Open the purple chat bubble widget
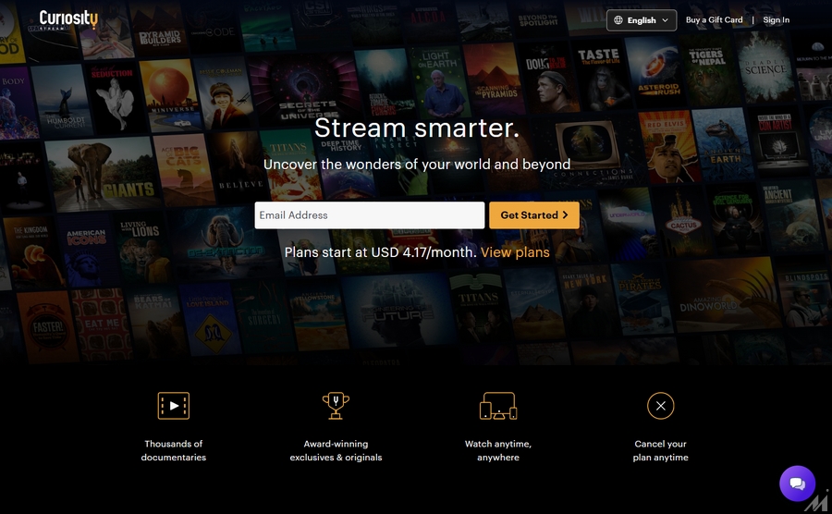This screenshot has width=832, height=514. click(x=798, y=483)
